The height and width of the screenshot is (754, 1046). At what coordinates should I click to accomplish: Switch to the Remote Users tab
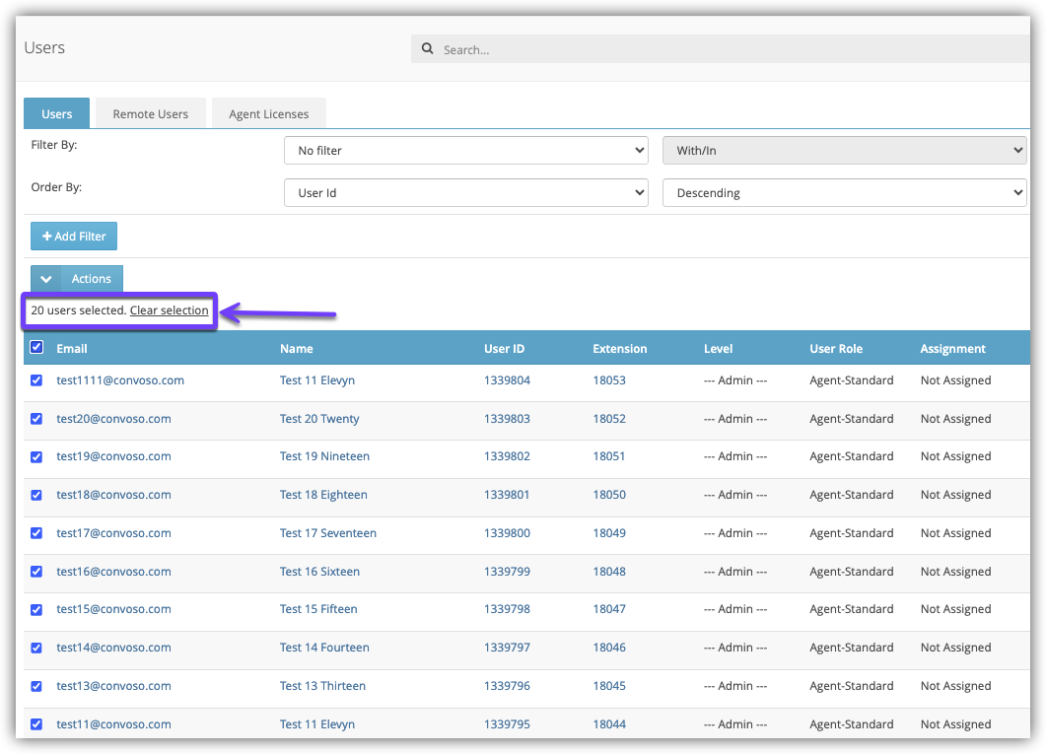click(x=151, y=114)
